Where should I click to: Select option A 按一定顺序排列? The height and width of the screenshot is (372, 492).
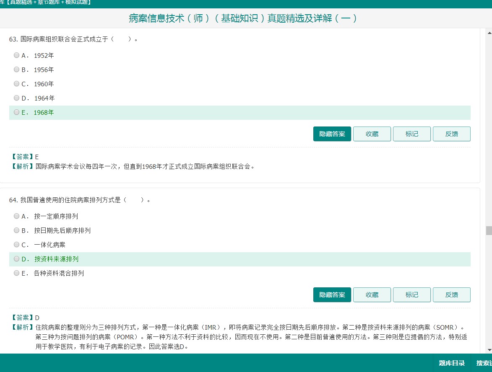[17, 216]
